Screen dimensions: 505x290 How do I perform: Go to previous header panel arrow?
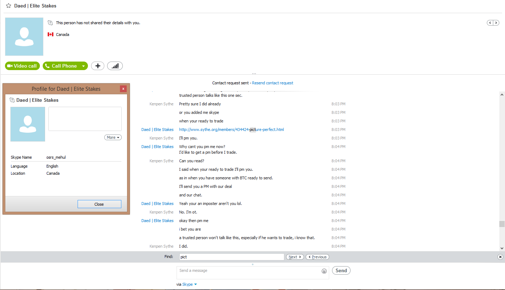(490, 23)
